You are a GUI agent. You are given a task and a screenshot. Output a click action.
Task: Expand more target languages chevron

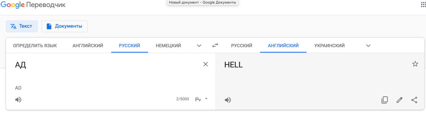pos(368,46)
